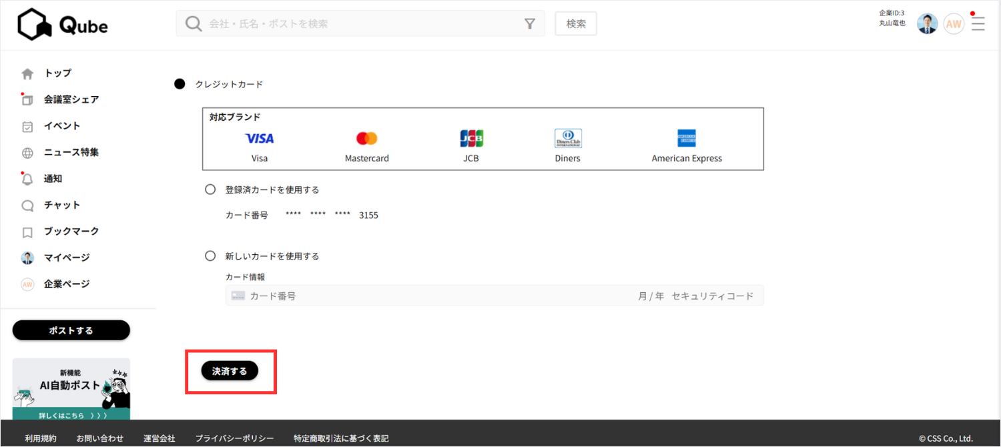The height and width of the screenshot is (447, 1001).
Task: Select the クレジットカード payment option
Action: pos(180,84)
